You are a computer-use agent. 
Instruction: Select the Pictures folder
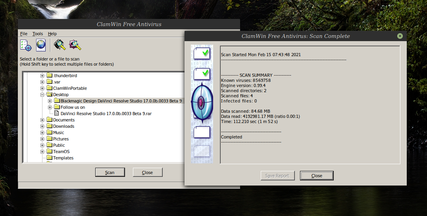61,139
